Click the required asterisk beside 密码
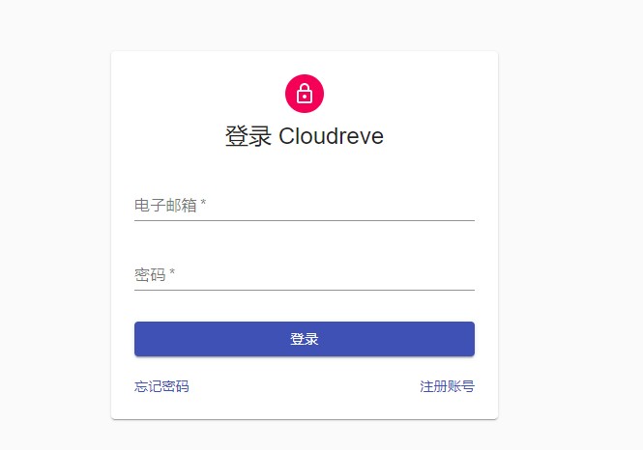This screenshot has width=643, height=450. tap(172, 274)
